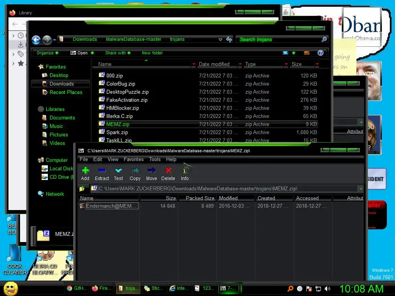The width and height of the screenshot is (395, 296).
Task: Open the COCK CLEANER desktop icon
Action: (x=15, y=260)
